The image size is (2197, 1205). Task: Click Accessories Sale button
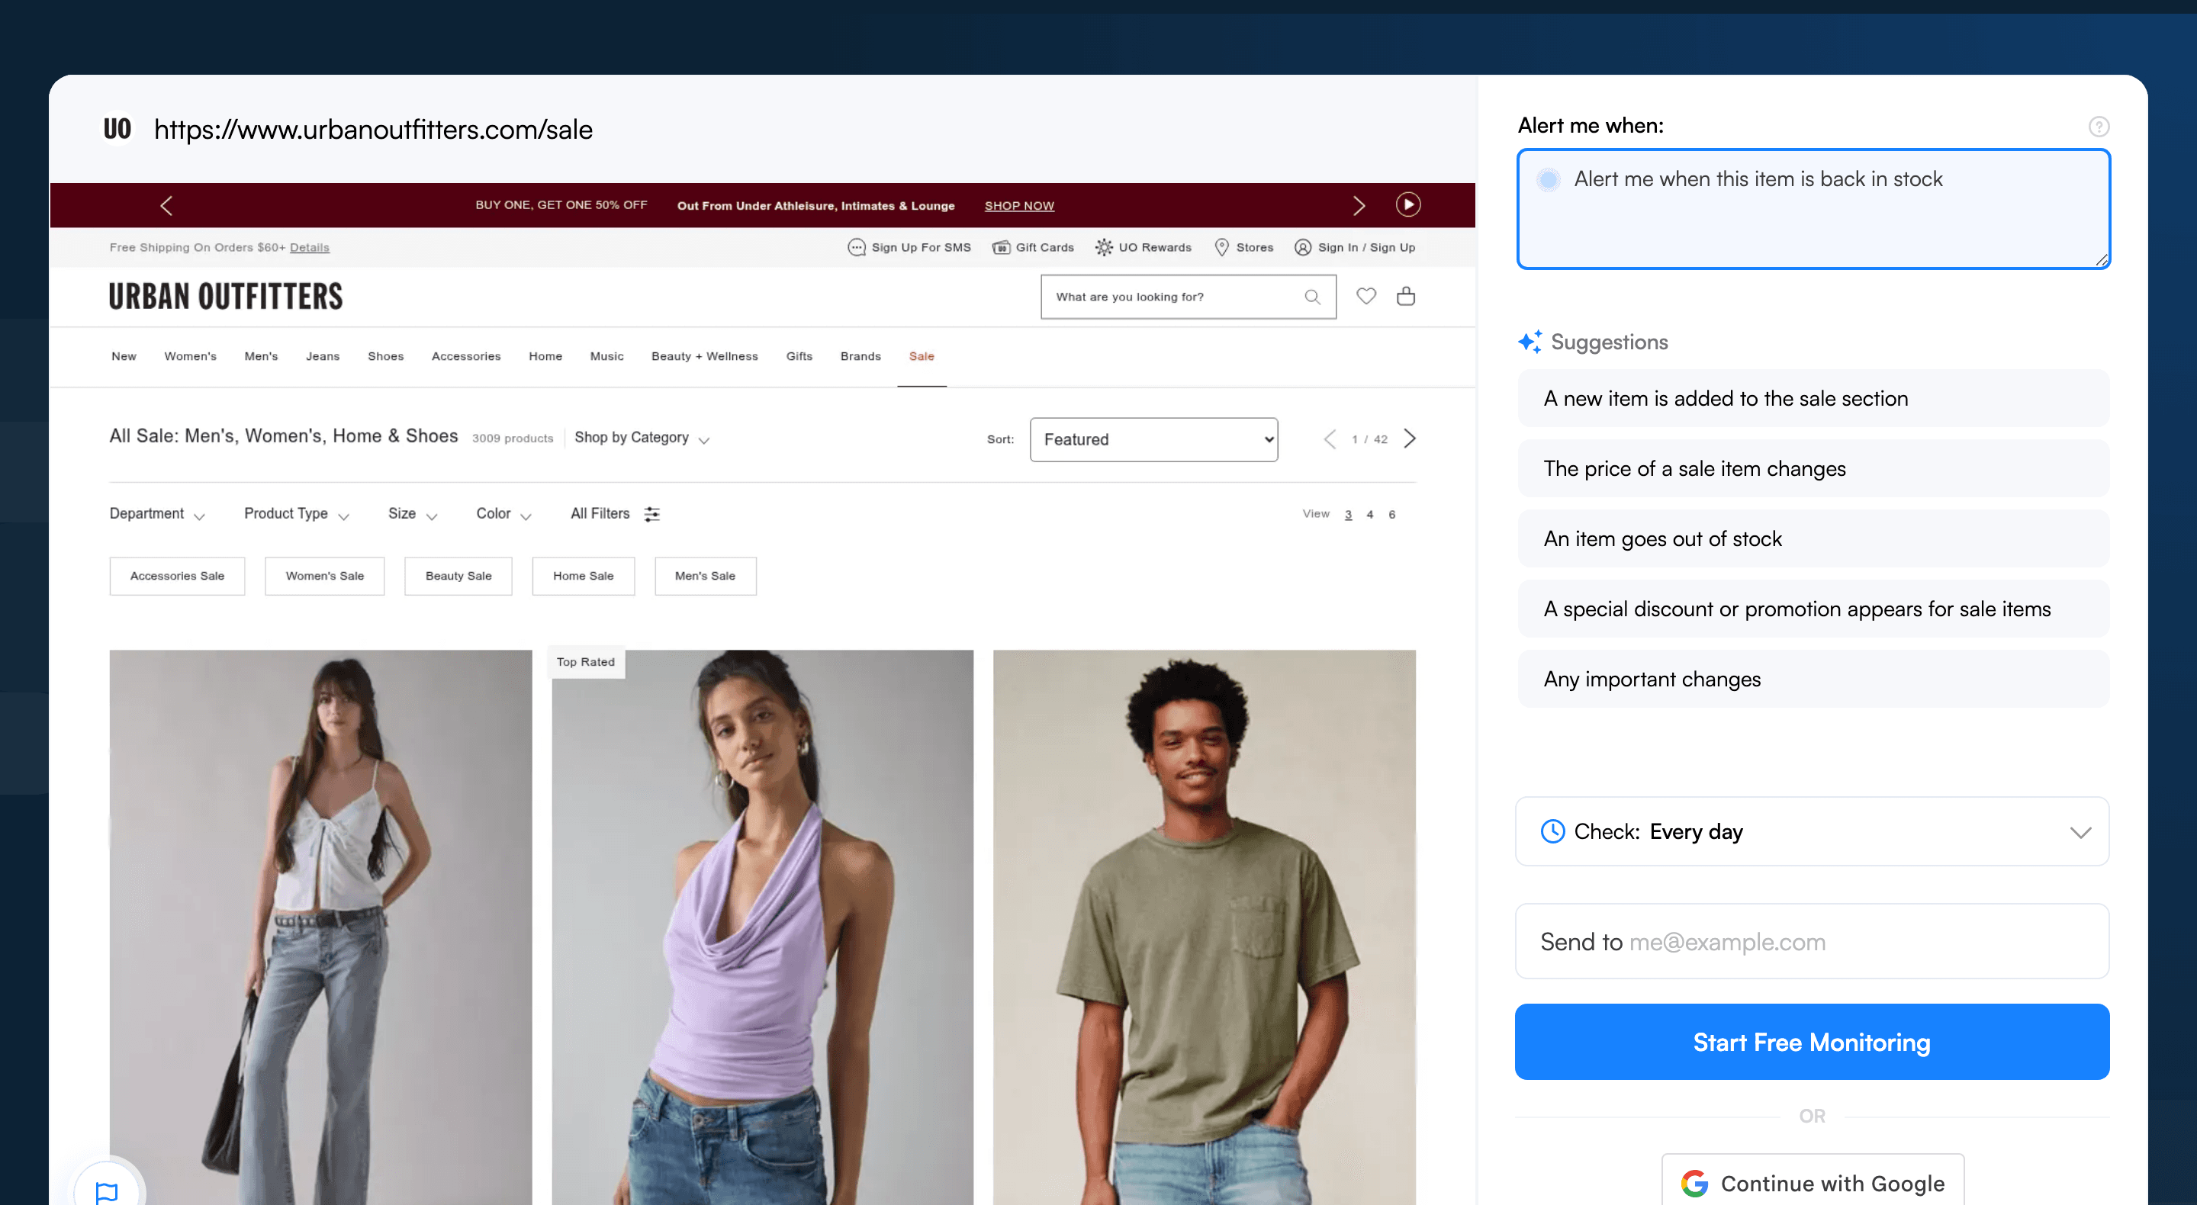(178, 577)
